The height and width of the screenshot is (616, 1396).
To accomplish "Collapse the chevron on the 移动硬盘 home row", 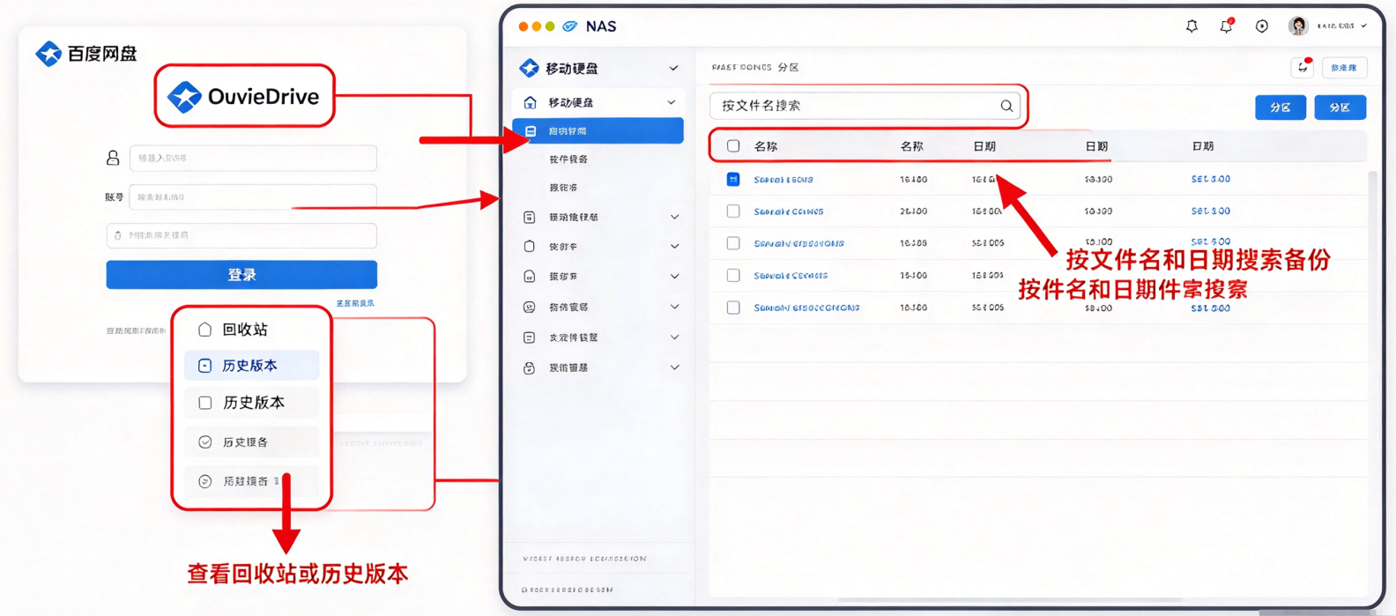I will click(x=672, y=102).
